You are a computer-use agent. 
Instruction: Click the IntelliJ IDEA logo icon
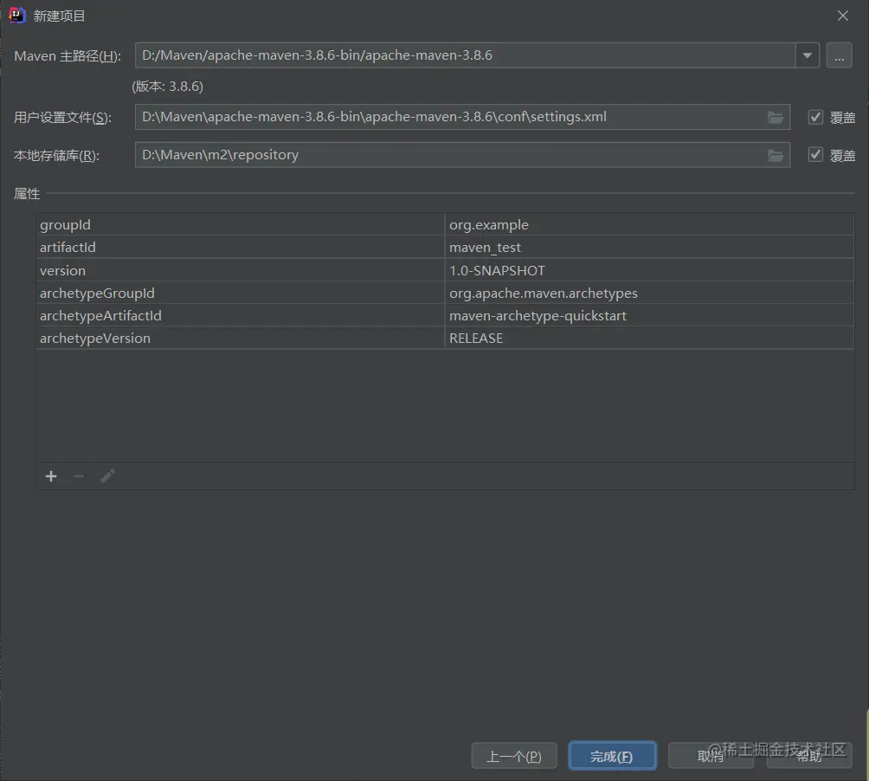pyautogui.click(x=16, y=15)
